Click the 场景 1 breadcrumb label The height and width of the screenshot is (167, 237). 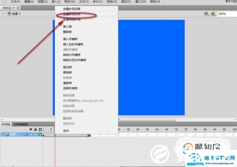(16, 14)
